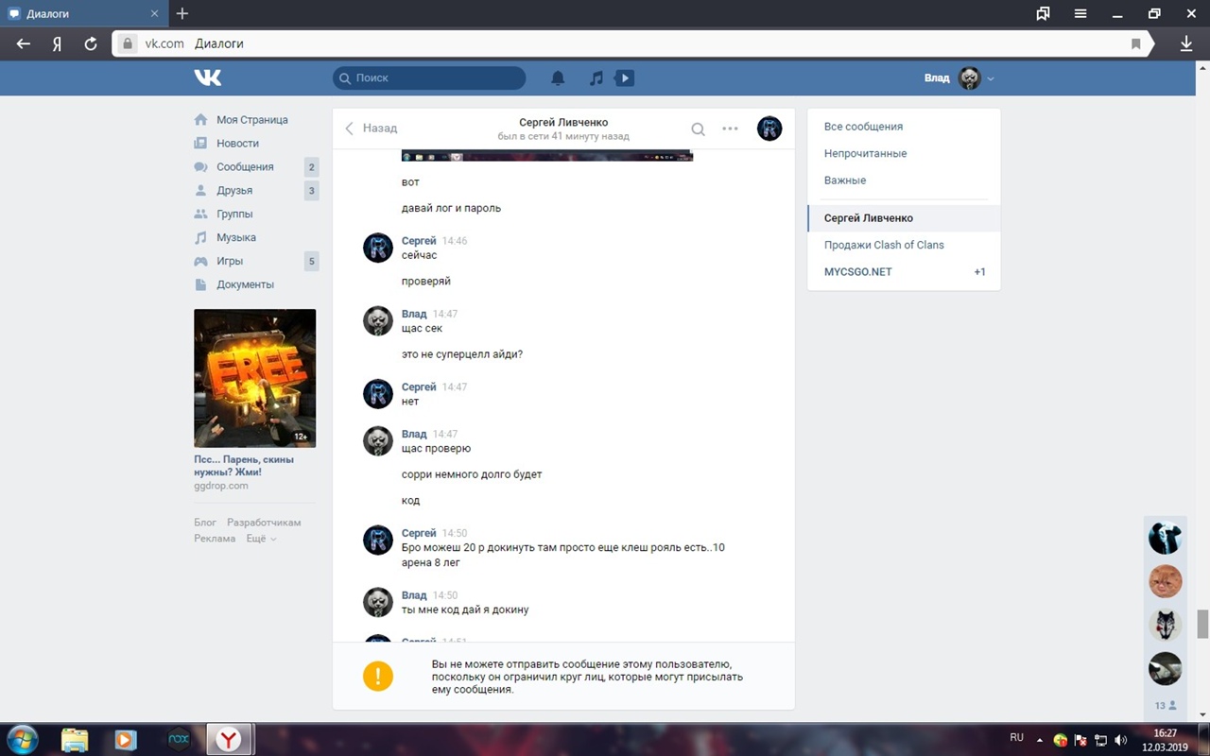
Task: Click the bookmark icon in address bar
Action: (1136, 43)
